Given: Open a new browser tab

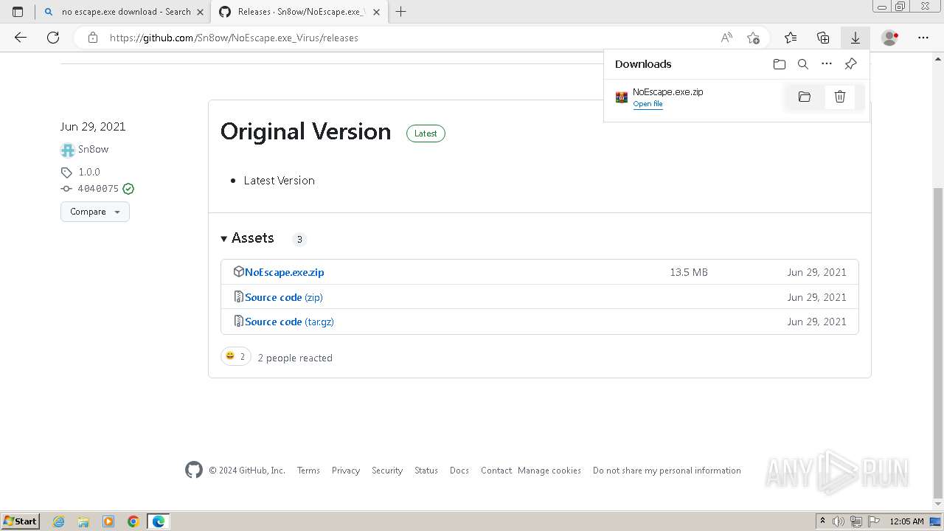Looking at the screenshot, I should point(401,12).
